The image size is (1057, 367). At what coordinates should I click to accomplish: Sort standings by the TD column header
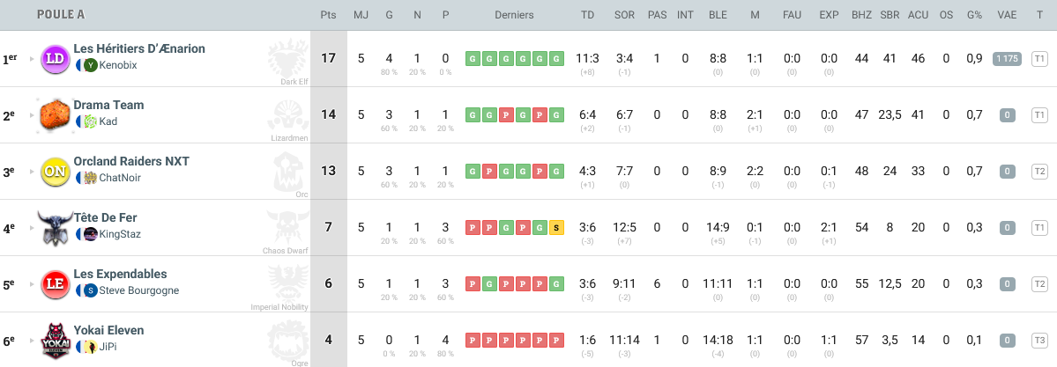coord(587,15)
